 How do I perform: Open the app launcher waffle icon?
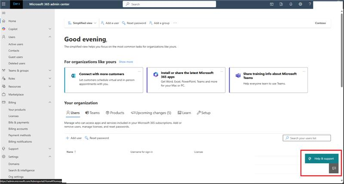4,4
